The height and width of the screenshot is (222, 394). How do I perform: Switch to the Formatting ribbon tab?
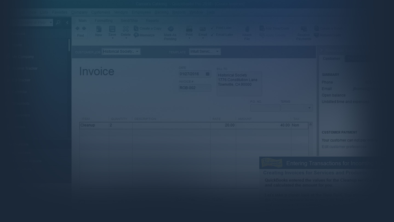[104, 21]
